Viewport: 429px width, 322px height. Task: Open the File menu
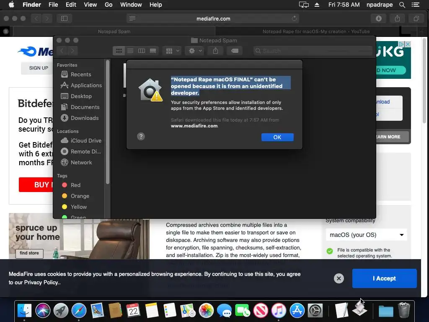pyautogui.click(x=53, y=5)
